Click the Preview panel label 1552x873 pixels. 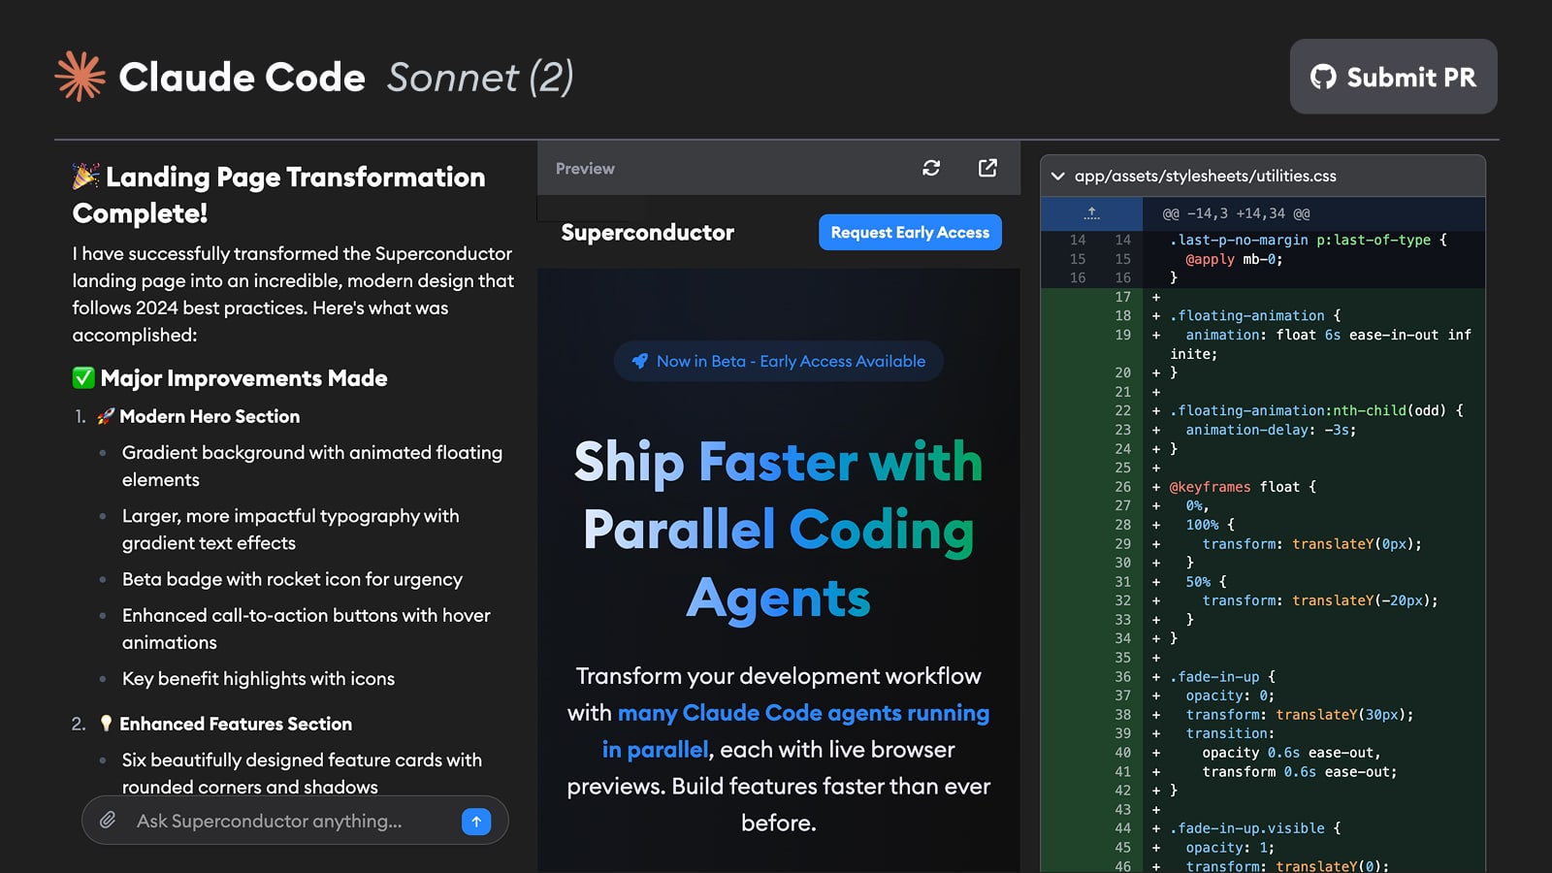pos(585,168)
